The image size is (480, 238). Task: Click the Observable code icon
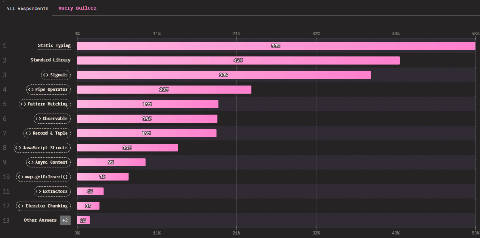coord(38,119)
